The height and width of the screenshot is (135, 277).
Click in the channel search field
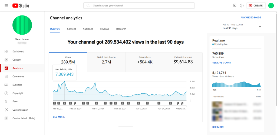pyautogui.click(x=139, y=5)
